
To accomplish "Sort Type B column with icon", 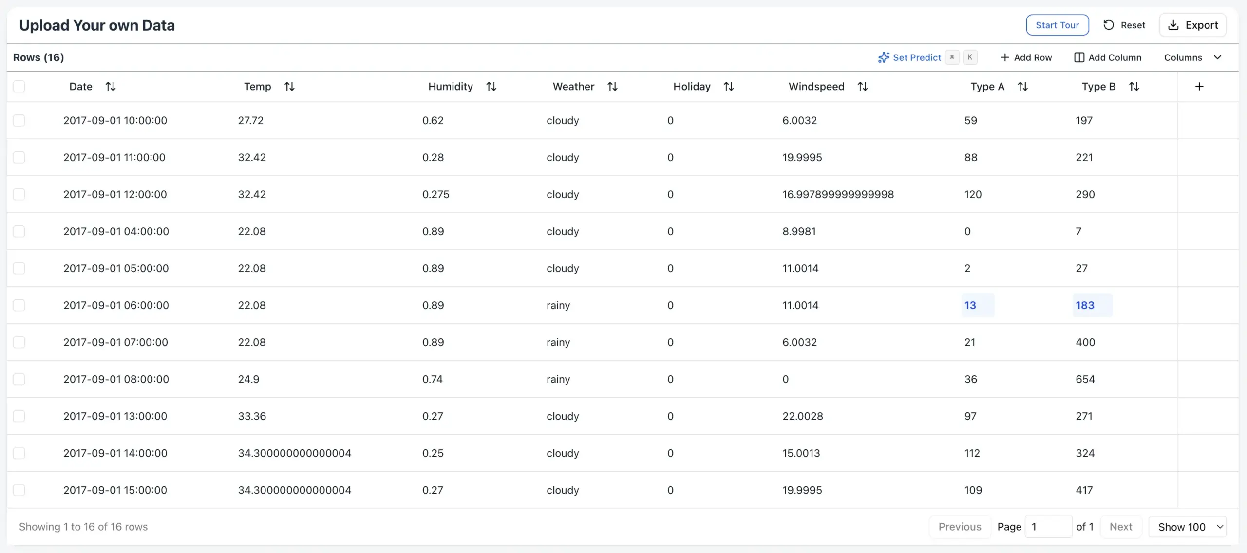I will coord(1134,87).
